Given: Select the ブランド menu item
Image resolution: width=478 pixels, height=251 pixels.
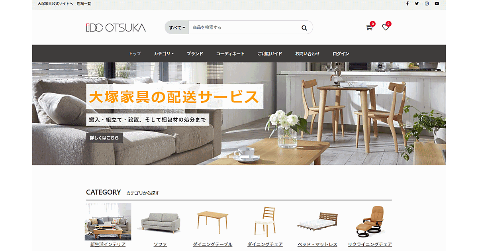Looking at the screenshot, I should [x=195, y=54].
